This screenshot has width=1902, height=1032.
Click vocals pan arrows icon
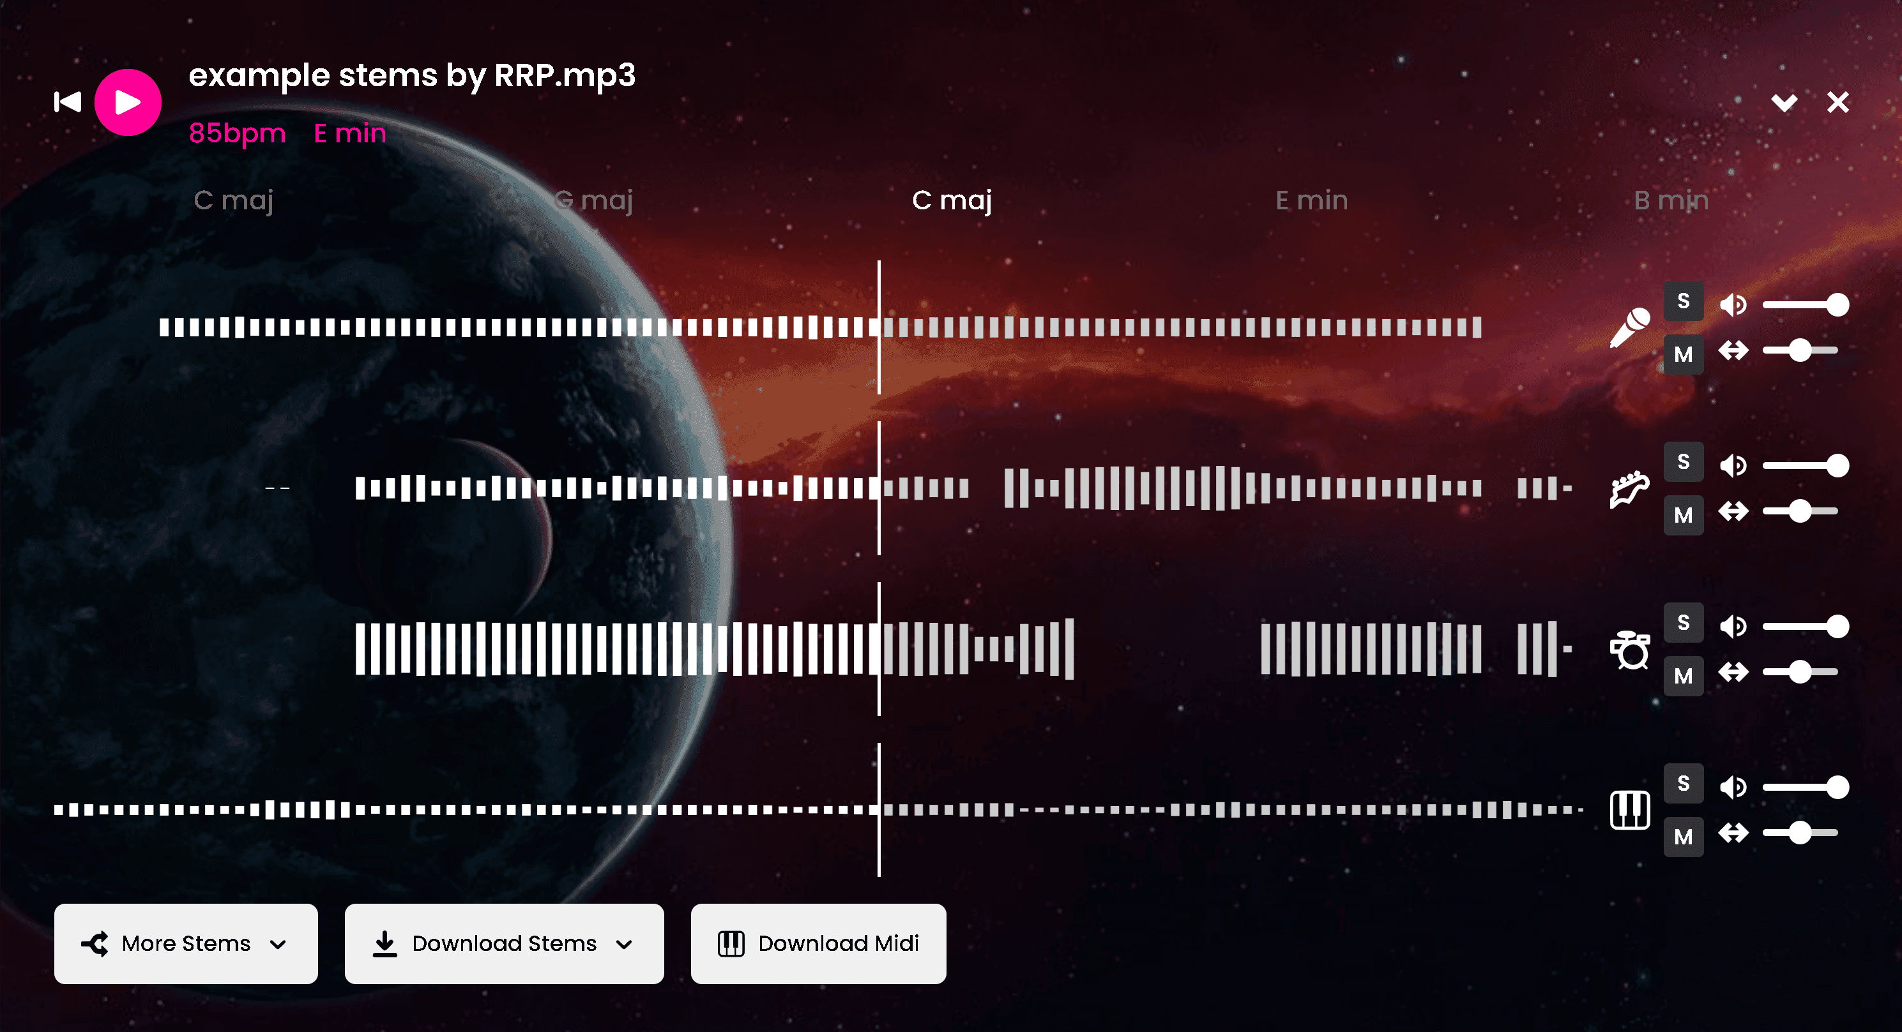tap(1733, 350)
